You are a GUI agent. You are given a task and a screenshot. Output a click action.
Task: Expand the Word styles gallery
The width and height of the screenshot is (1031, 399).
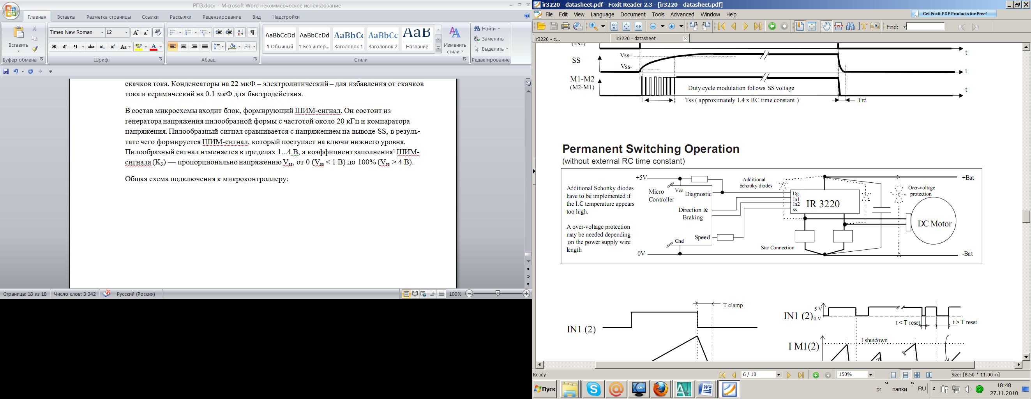[x=438, y=49]
